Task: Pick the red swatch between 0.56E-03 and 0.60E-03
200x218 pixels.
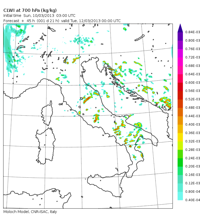Action: click(x=180, y=87)
